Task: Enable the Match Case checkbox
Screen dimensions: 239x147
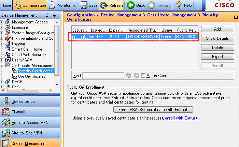Action: pos(143,75)
